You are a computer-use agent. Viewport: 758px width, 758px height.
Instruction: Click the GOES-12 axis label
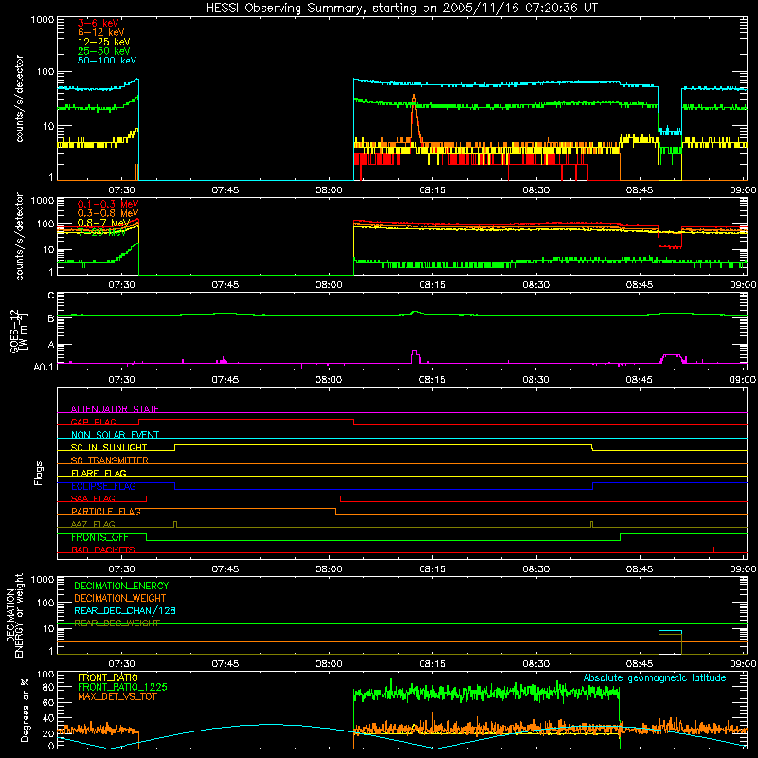19,332
